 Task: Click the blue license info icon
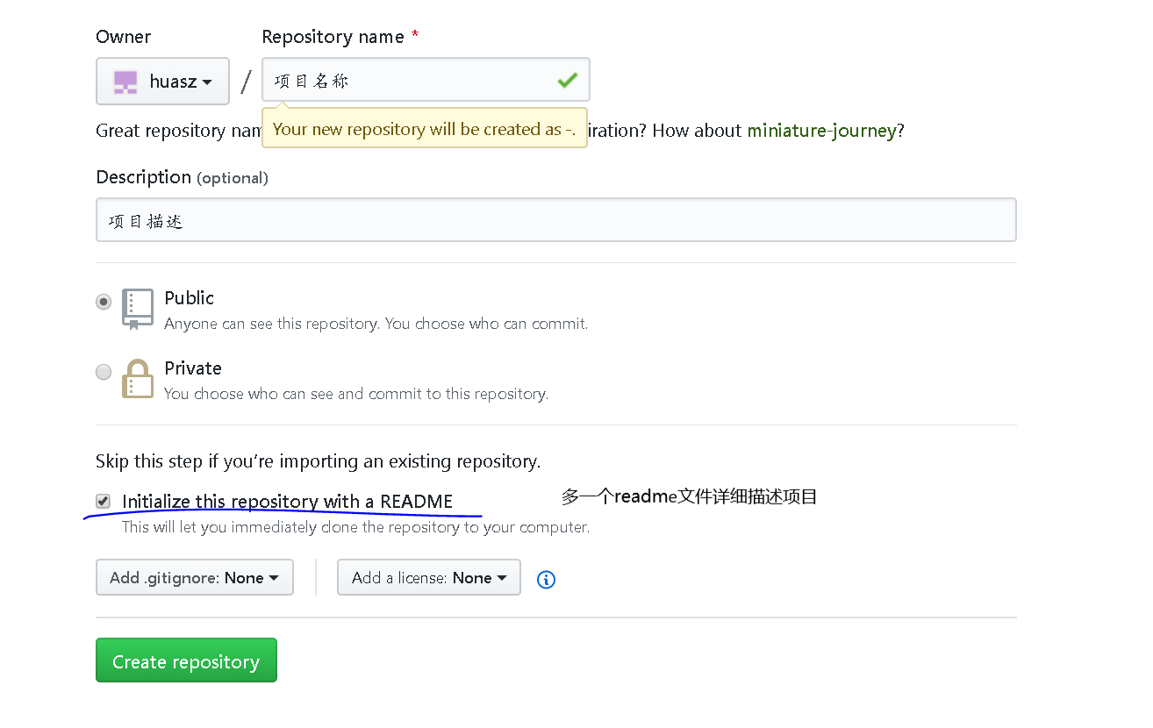(x=546, y=580)
